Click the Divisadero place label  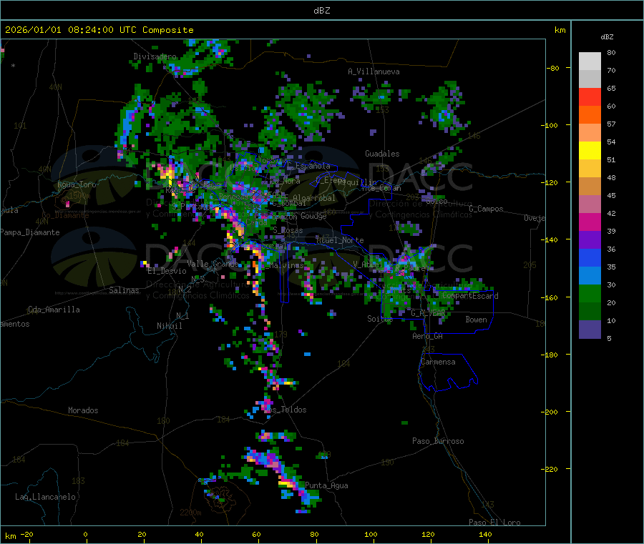pos(155,56)
